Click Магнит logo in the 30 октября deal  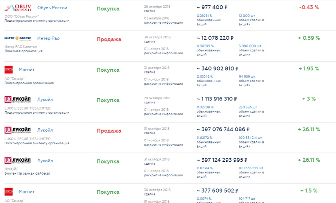click(x=9, y=192)
